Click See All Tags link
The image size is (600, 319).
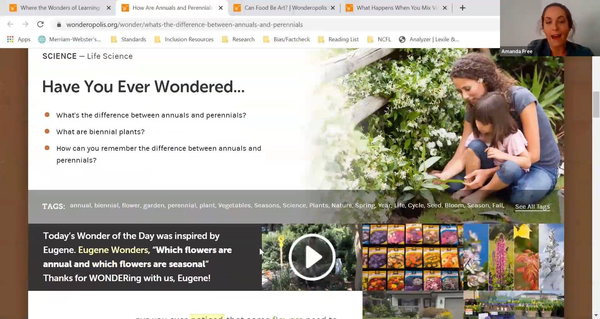pos(532,206)
